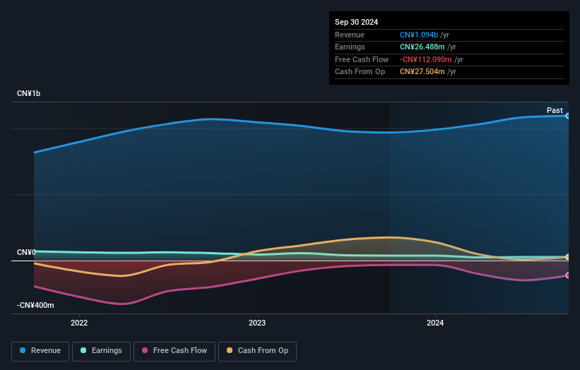Image resolution: width=580 pixels, height=370 pixels.
Task: Select the Free Cash Flow endpoint marker
Action: pyautogui.click(x=567, y=275)
